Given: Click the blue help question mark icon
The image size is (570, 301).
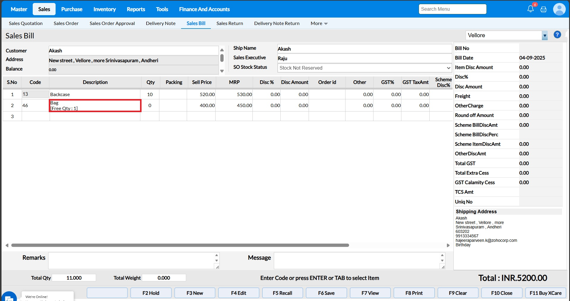Looking at the screenshot, I should coord(557,35).
